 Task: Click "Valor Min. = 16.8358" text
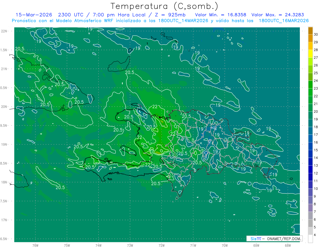click(x=221, y=15)
